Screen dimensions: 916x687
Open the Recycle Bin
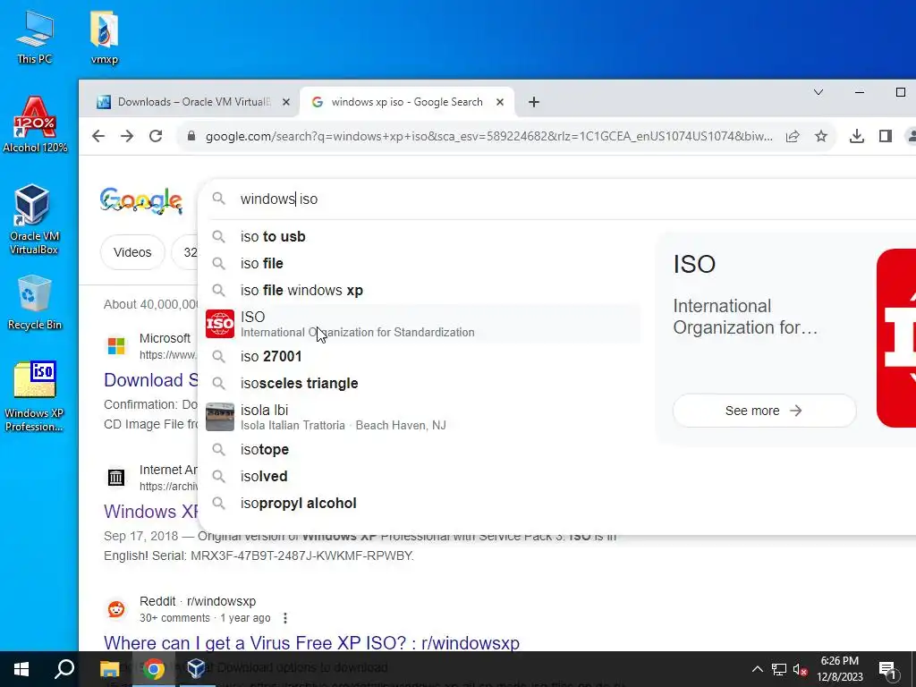point(35,302)
